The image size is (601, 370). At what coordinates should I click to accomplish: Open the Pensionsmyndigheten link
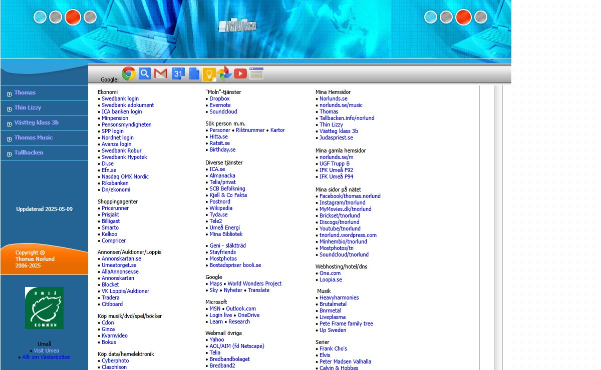click(126, 125)
